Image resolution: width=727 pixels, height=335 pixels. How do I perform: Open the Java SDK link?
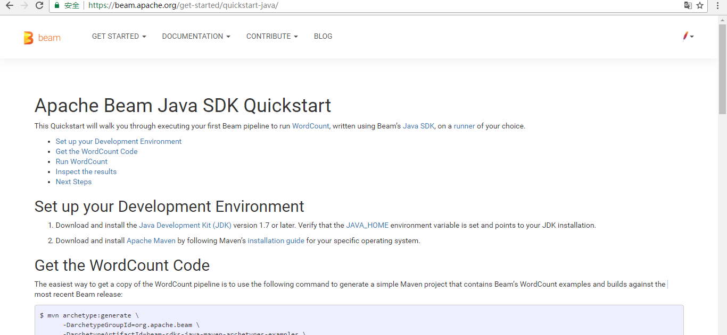(418, 126)
